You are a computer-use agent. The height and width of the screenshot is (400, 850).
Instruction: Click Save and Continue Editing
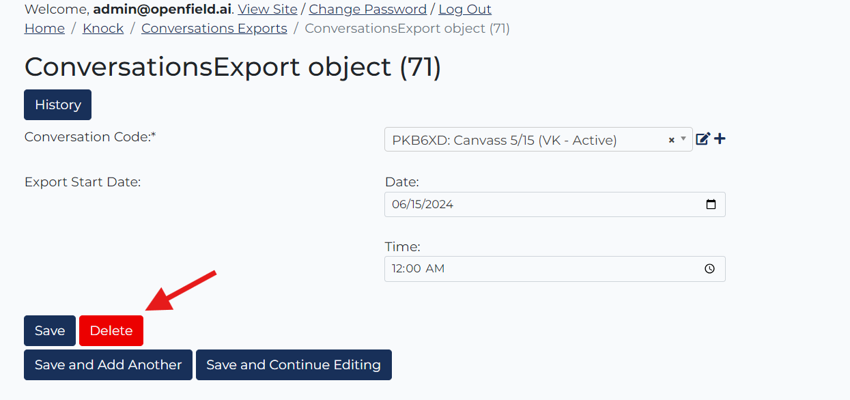click(294, 365)
